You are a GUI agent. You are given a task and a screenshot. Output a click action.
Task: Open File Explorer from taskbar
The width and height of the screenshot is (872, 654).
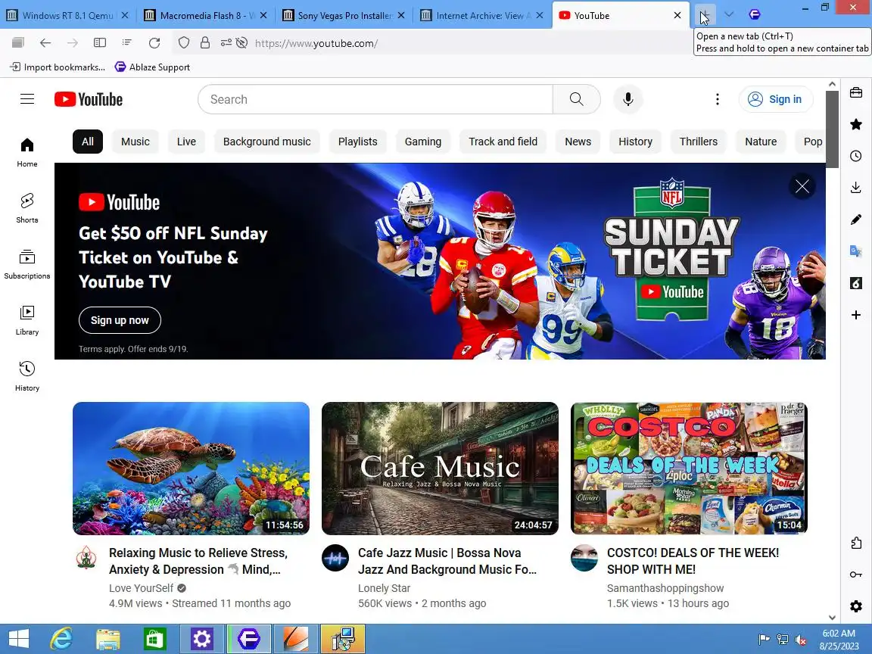(108, 638)
